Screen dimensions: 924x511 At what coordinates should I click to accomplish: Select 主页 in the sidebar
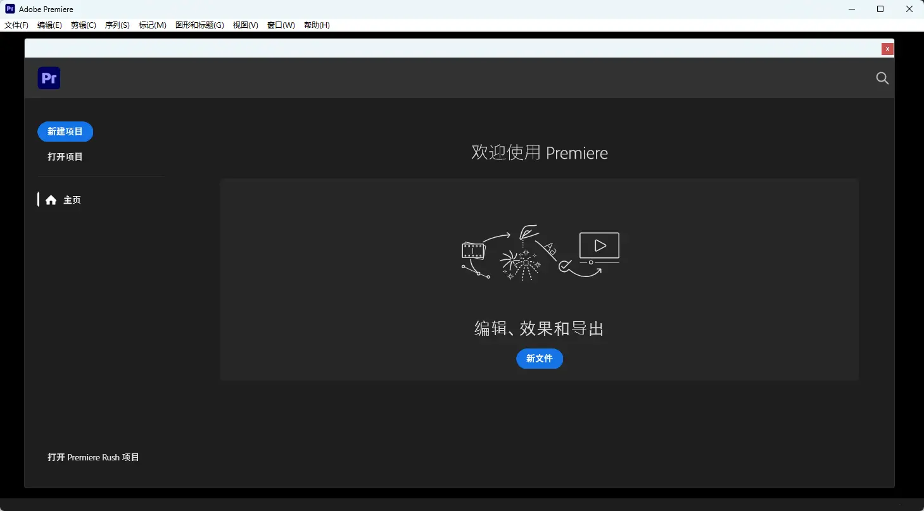[x=72, y=200]
